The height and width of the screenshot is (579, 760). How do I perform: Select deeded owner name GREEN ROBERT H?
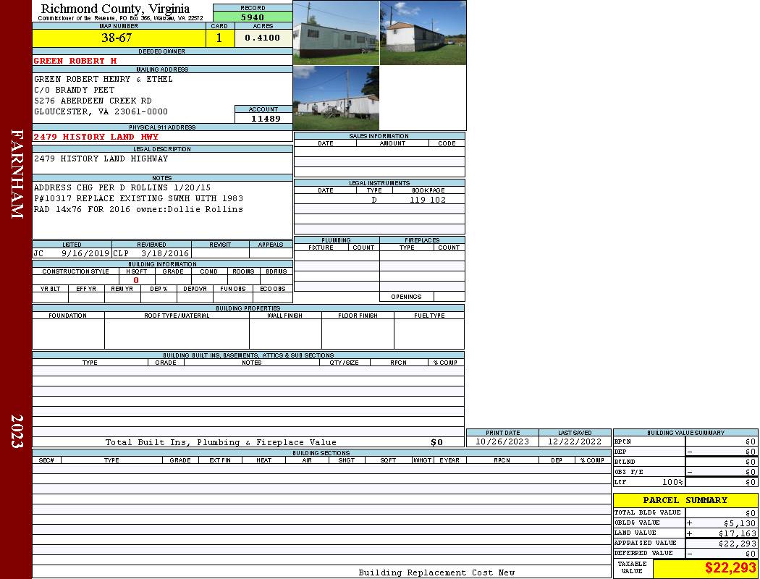point(75,61)
